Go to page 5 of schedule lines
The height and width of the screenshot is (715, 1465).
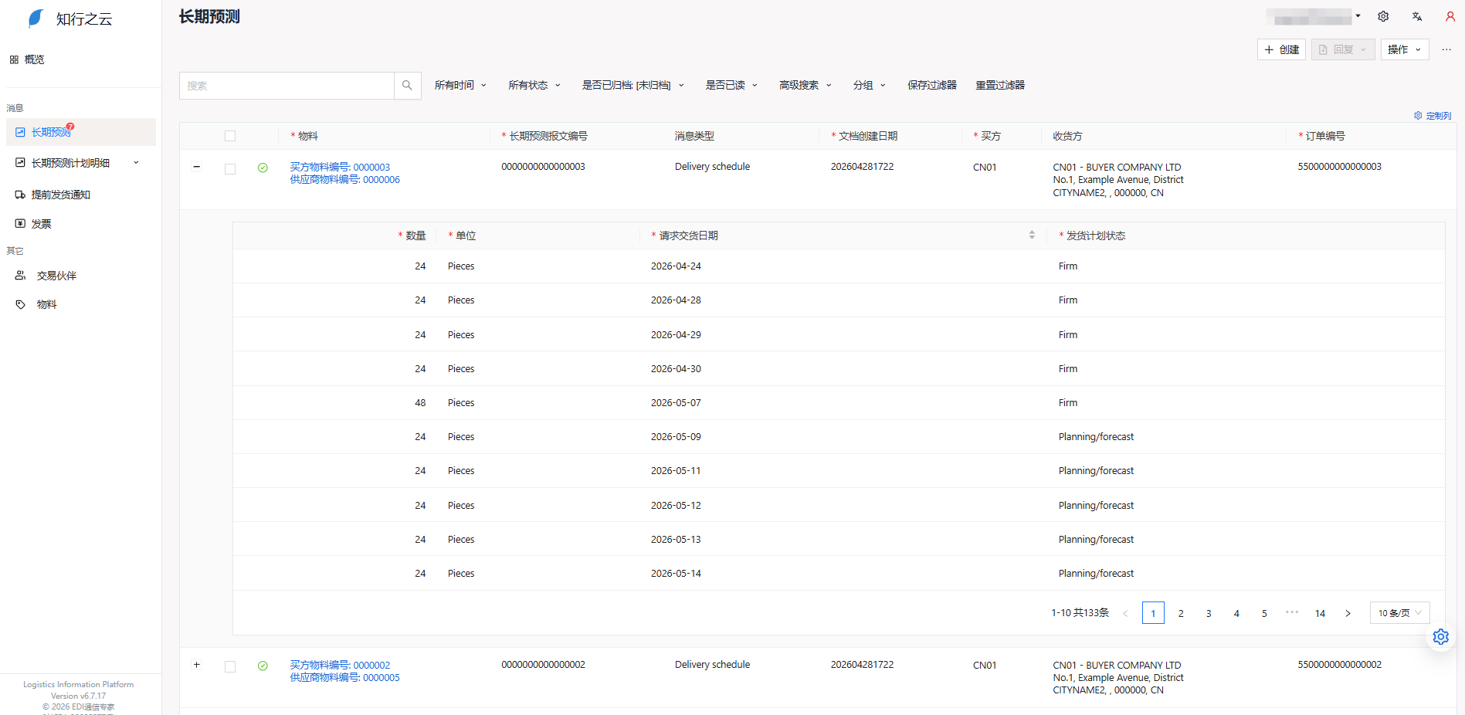[x=1264, y=613]
